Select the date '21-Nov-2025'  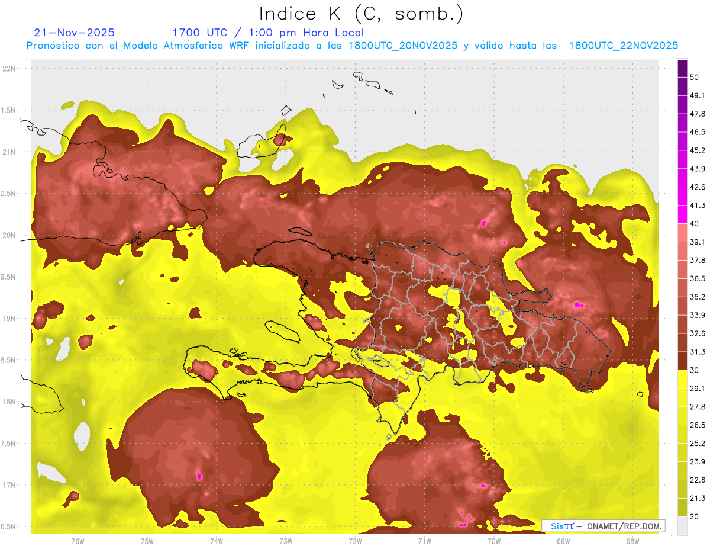click(75, 33)
